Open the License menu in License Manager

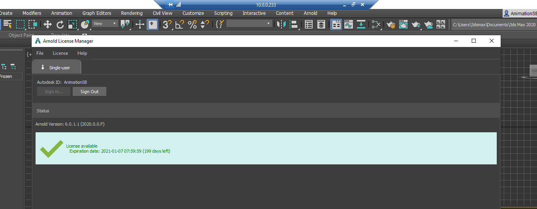[60, 53]
